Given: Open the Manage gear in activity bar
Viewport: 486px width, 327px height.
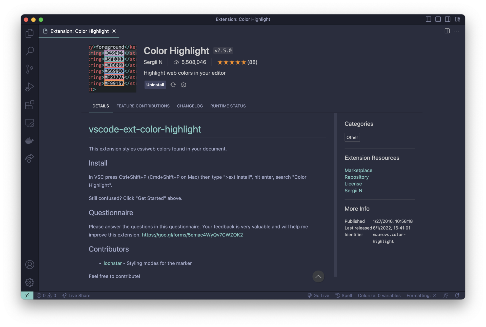Looking at the screenshot, I should 30,282.
